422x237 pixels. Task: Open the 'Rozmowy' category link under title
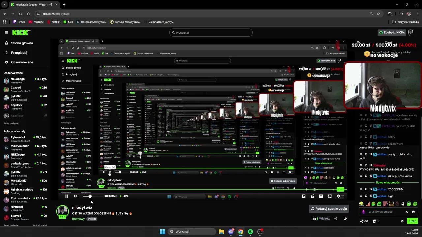click(x=78, y=219)
